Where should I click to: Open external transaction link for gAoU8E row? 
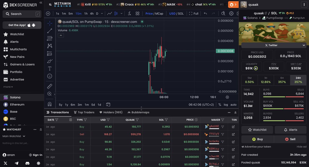(x=233, y=127)
